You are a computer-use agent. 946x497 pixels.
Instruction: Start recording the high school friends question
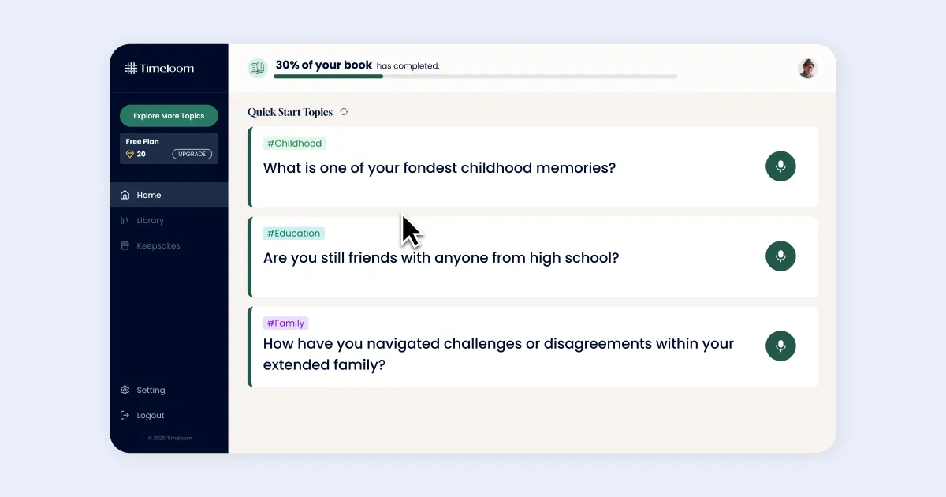click(780, 256)
